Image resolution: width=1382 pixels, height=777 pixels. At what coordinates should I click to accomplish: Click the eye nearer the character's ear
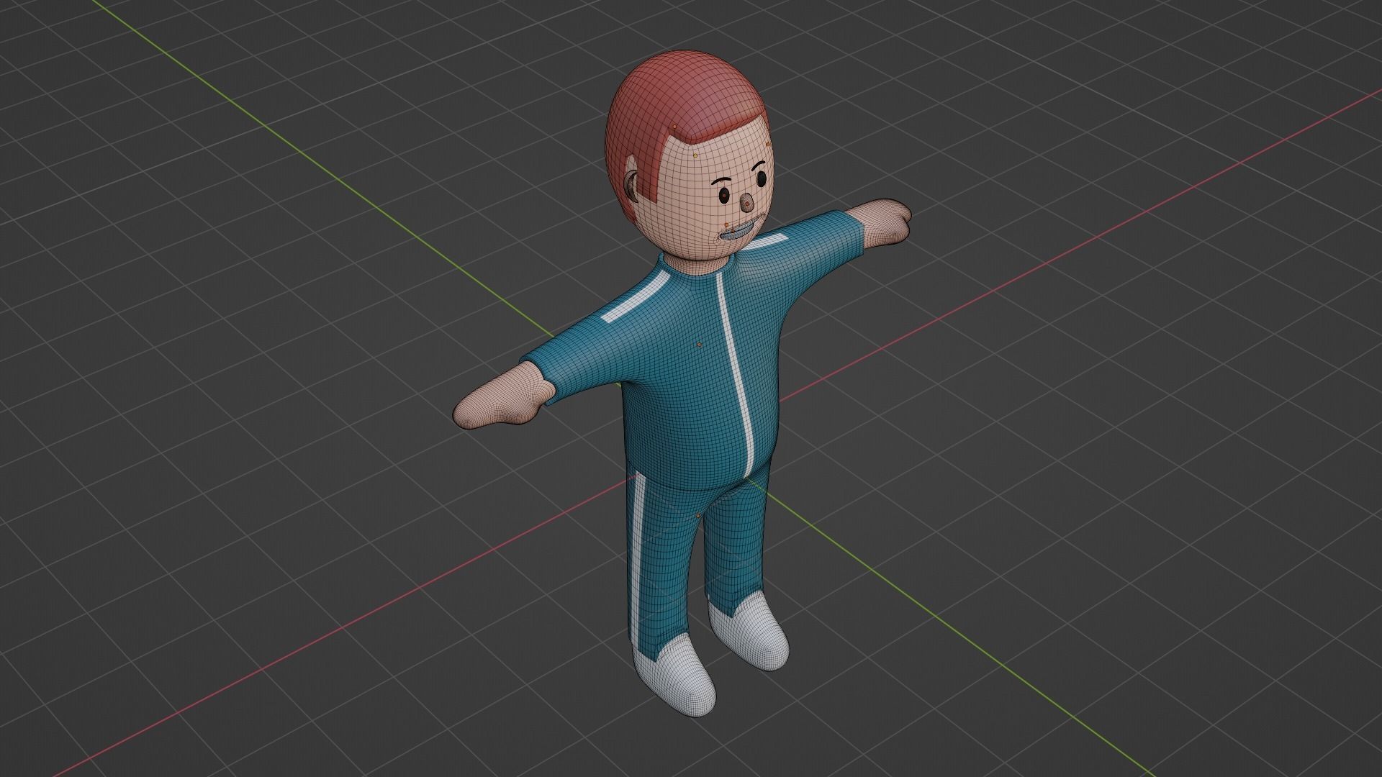click(x=723, y=196)
